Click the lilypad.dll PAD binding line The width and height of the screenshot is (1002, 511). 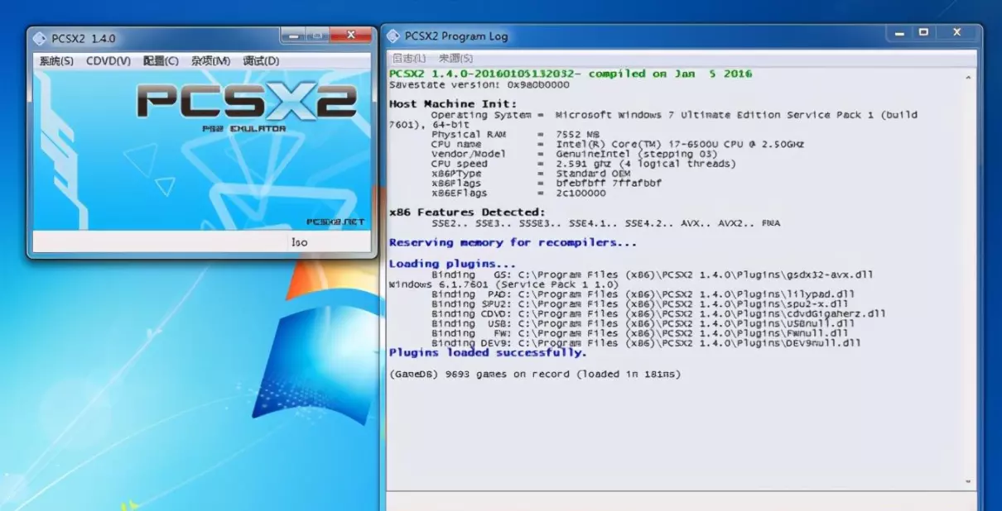(x=643, y=294)
